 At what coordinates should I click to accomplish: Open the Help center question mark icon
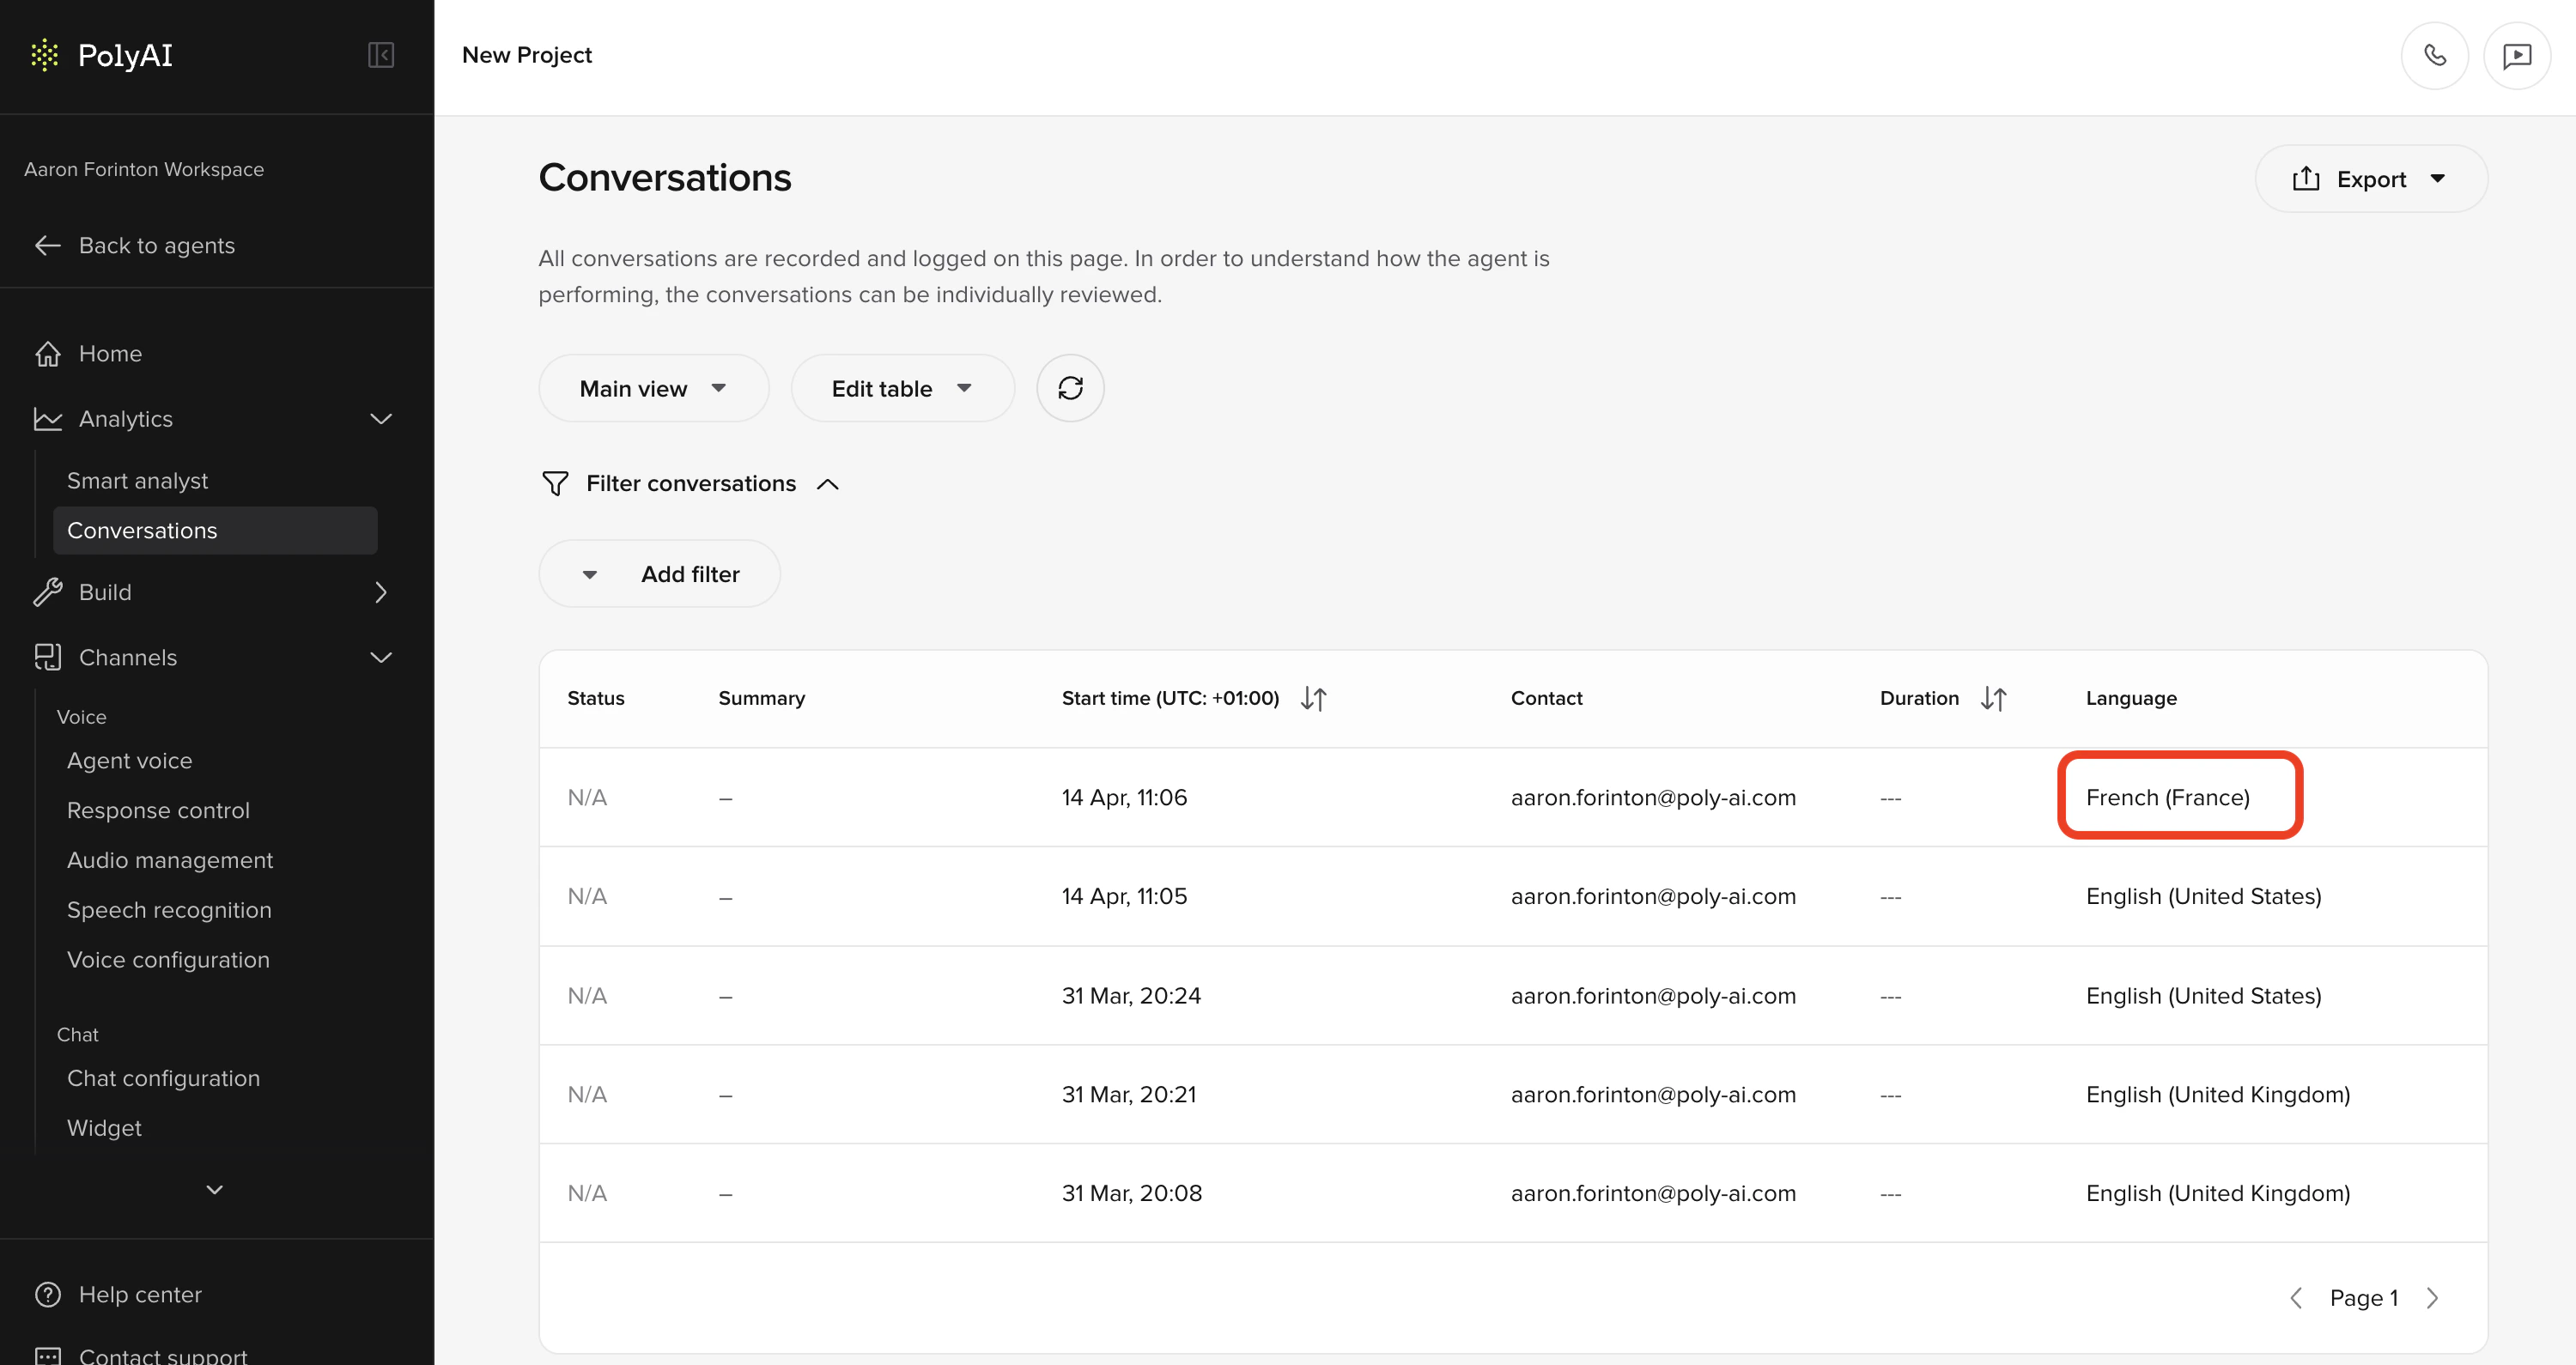(x=49, y=1294)
